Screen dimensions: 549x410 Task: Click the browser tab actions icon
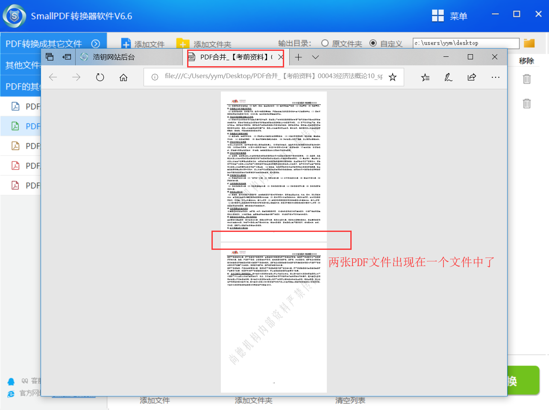pyautogui.click(x=50, y=57)
